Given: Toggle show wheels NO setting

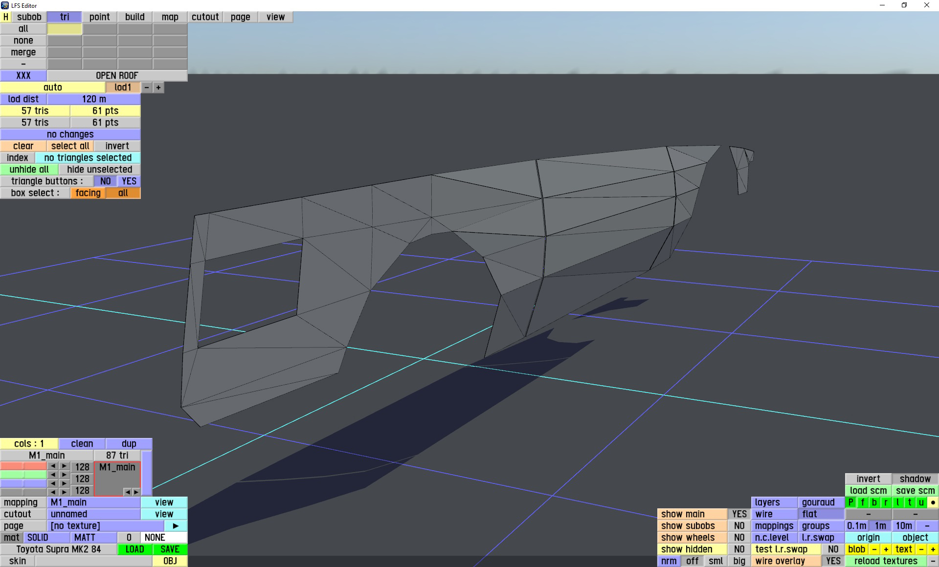Looking at the screenshot, I should coord(739,538).
